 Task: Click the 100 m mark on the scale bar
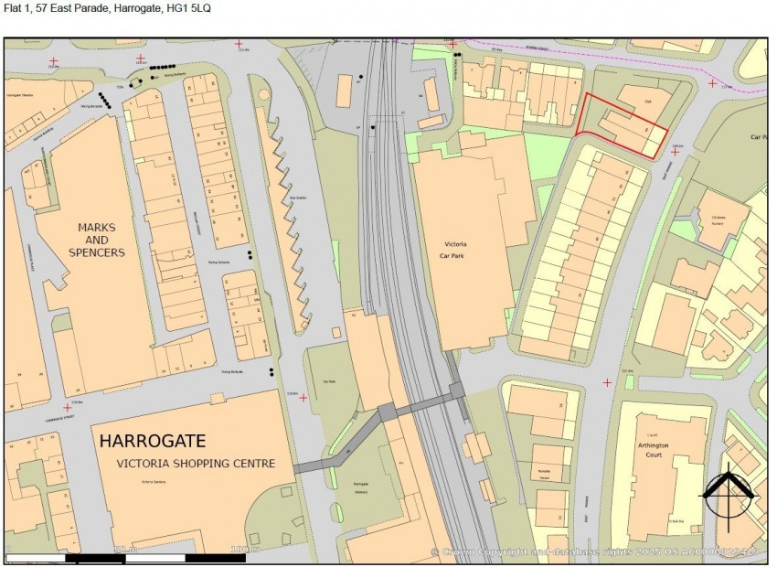[244, 550]
